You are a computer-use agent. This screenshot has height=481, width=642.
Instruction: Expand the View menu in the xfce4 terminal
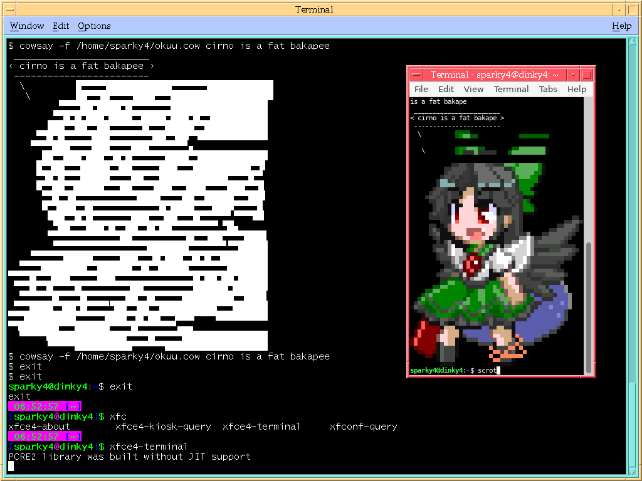[473, 89]
